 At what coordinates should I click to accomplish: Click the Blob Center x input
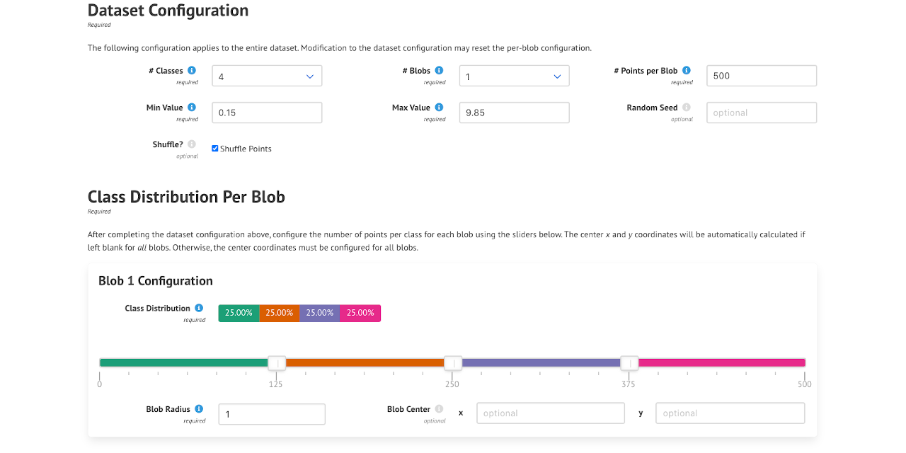click(551, 413)
